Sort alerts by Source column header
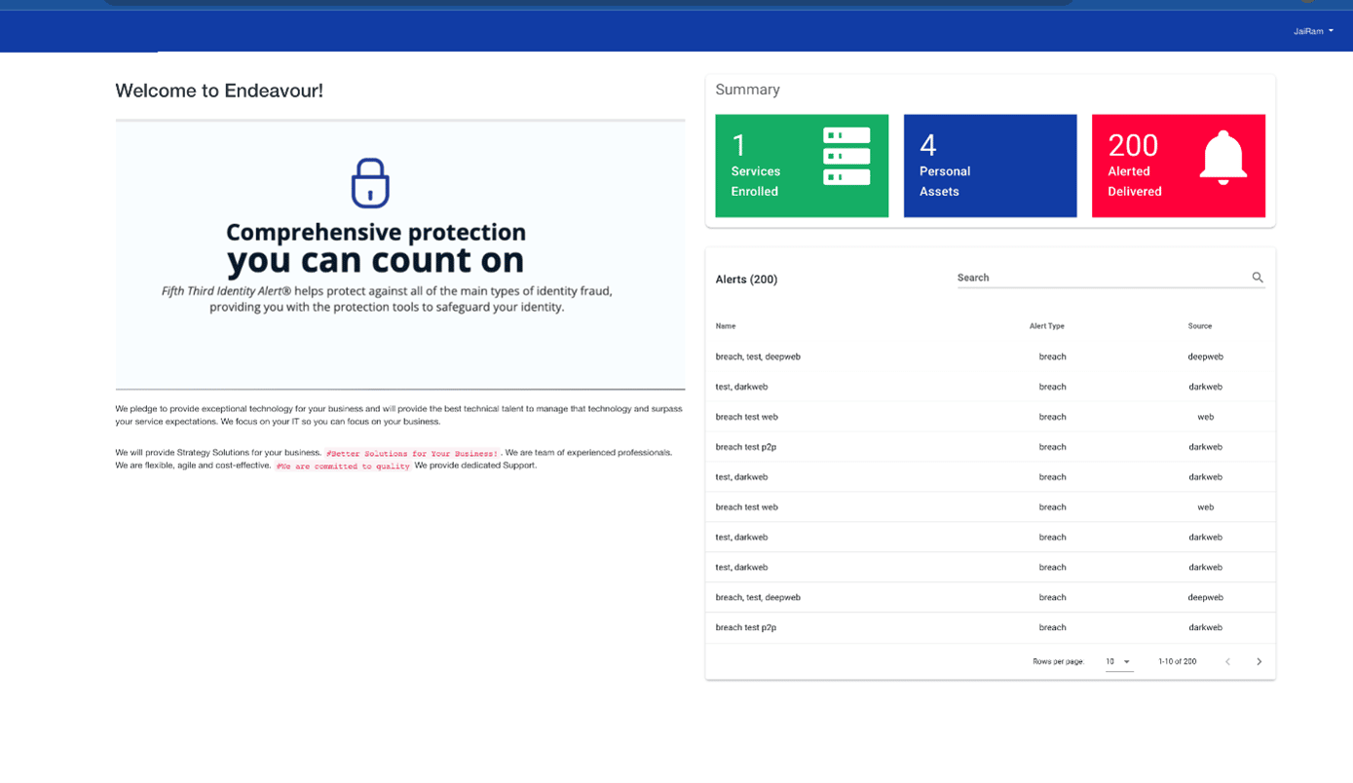This screenshot has height=783, width=1353. (x=1200, y=326)
